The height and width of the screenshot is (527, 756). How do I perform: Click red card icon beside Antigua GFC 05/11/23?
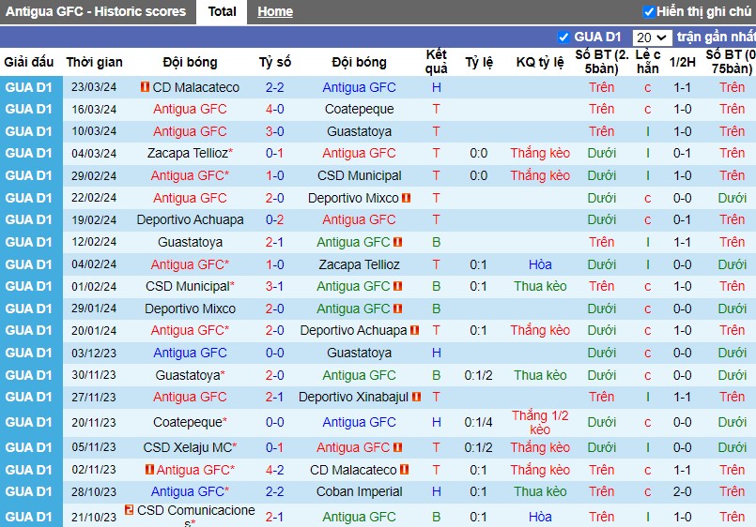tap(398, 447)
